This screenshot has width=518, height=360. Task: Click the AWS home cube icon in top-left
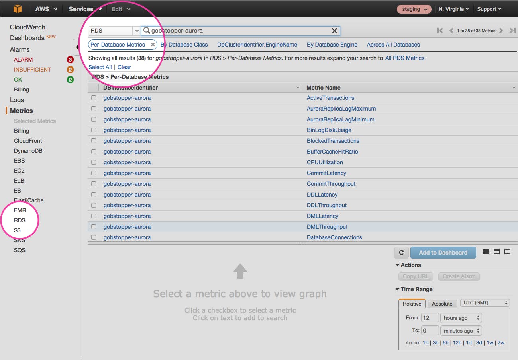tap(17, 8)
